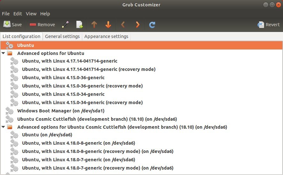Image resolution: width=283 pixels, height=175 pixels.
Task: Switch to List configuration tab
Action: [x=21, y=36]
